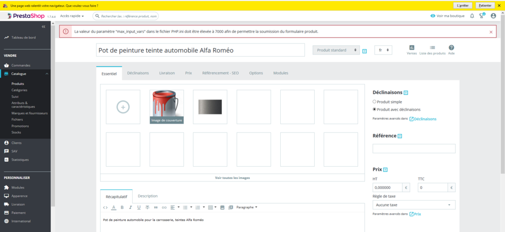The image size is (505, 232).
Task: Insert a hyperlink in editor
Action: 164,208
